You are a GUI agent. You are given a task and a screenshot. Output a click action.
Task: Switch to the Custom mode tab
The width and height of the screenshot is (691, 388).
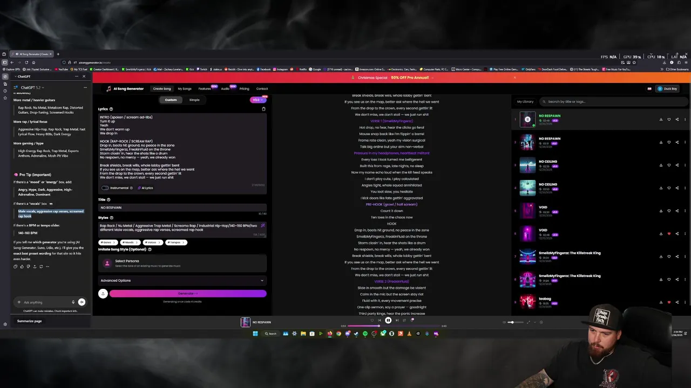(x=171, y=100)
